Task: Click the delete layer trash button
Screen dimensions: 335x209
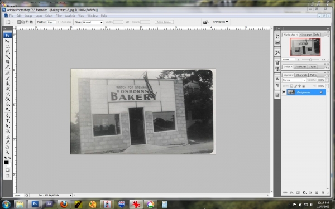Action: pos(323,193)
